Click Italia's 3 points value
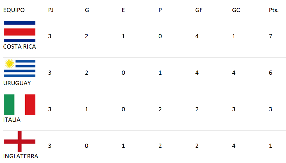The height and width of the screenshot is (163, 286). (x=271, y=109)
